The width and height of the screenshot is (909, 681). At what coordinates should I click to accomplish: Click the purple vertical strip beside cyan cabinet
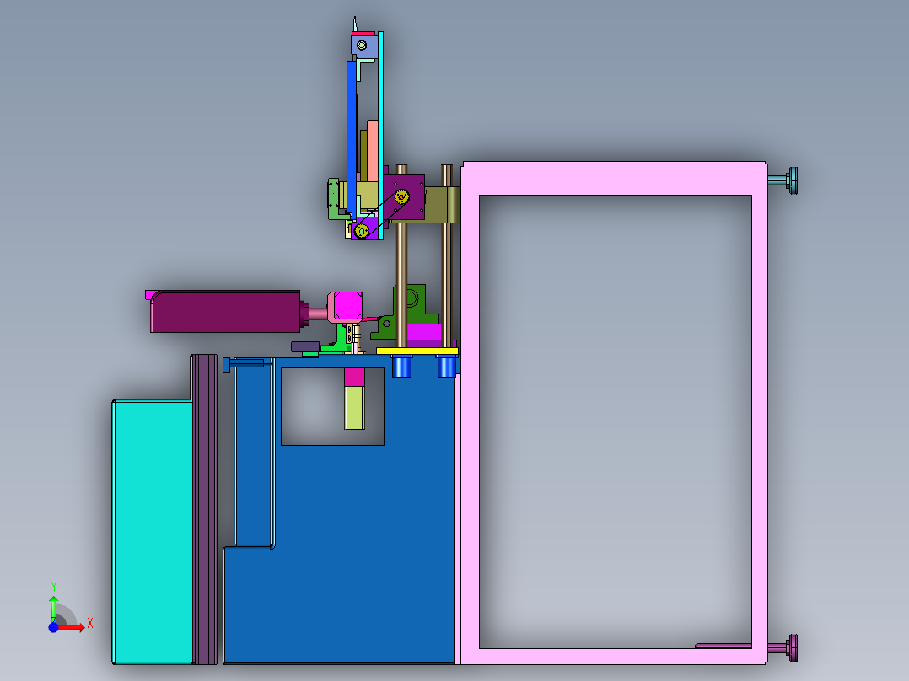coord(205,506)
